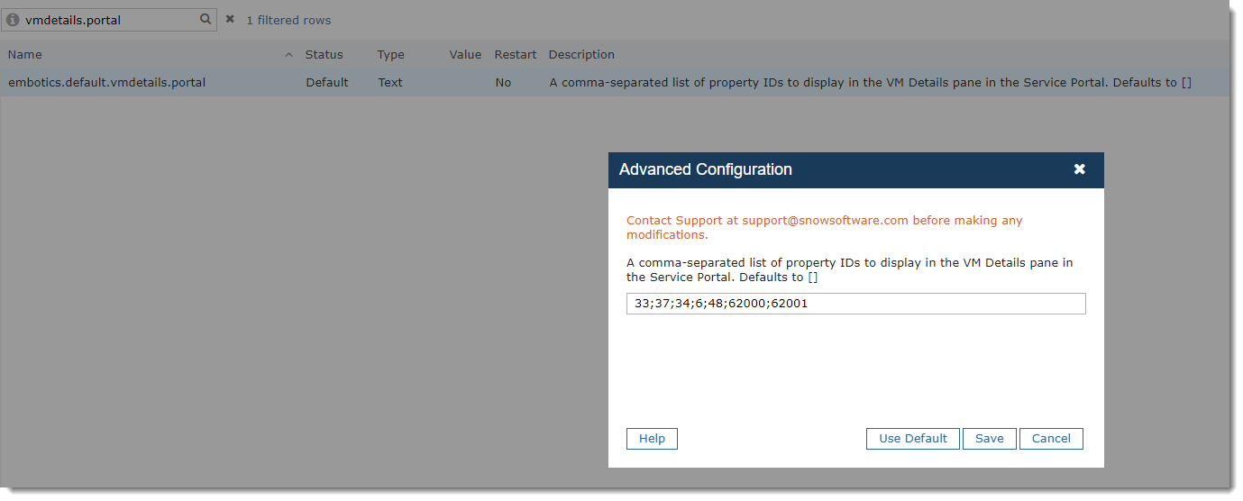Click the Type column header
1243x501 pixels.
(391, 54)
